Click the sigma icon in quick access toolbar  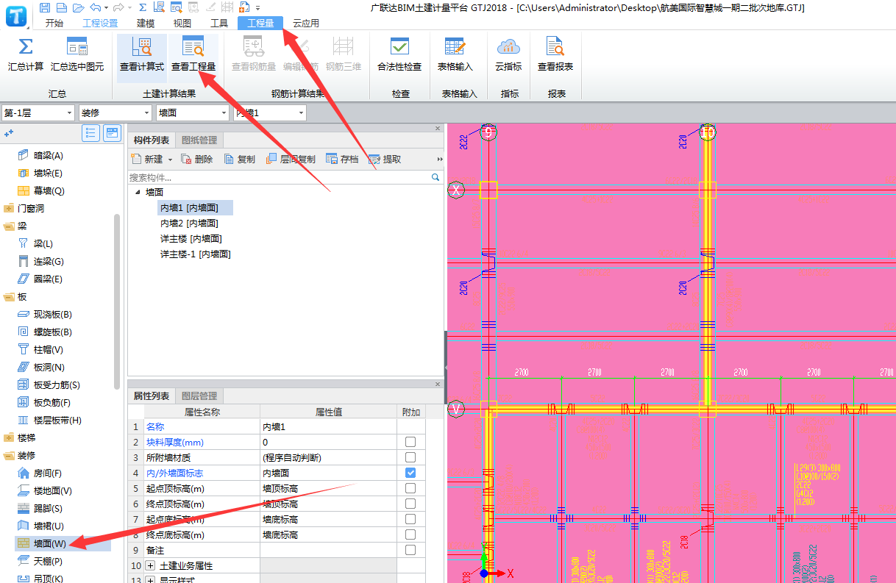[x=143, y=8]
